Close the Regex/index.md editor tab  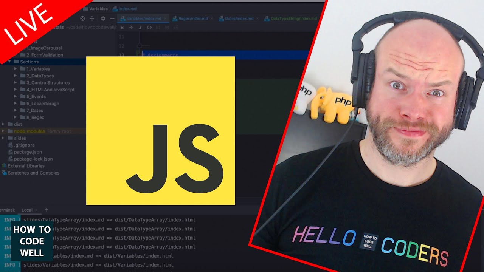(212, 19)
